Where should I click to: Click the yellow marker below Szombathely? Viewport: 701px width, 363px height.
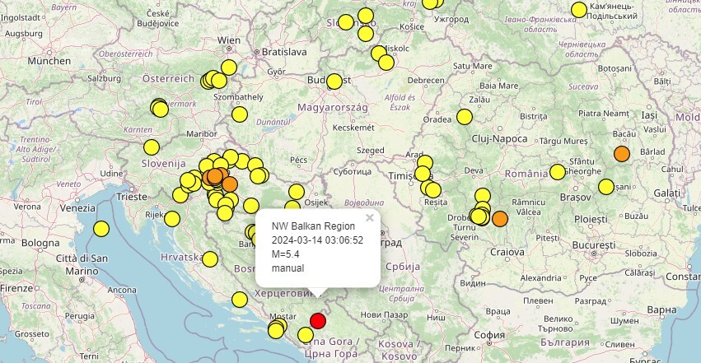pos(240,114)
